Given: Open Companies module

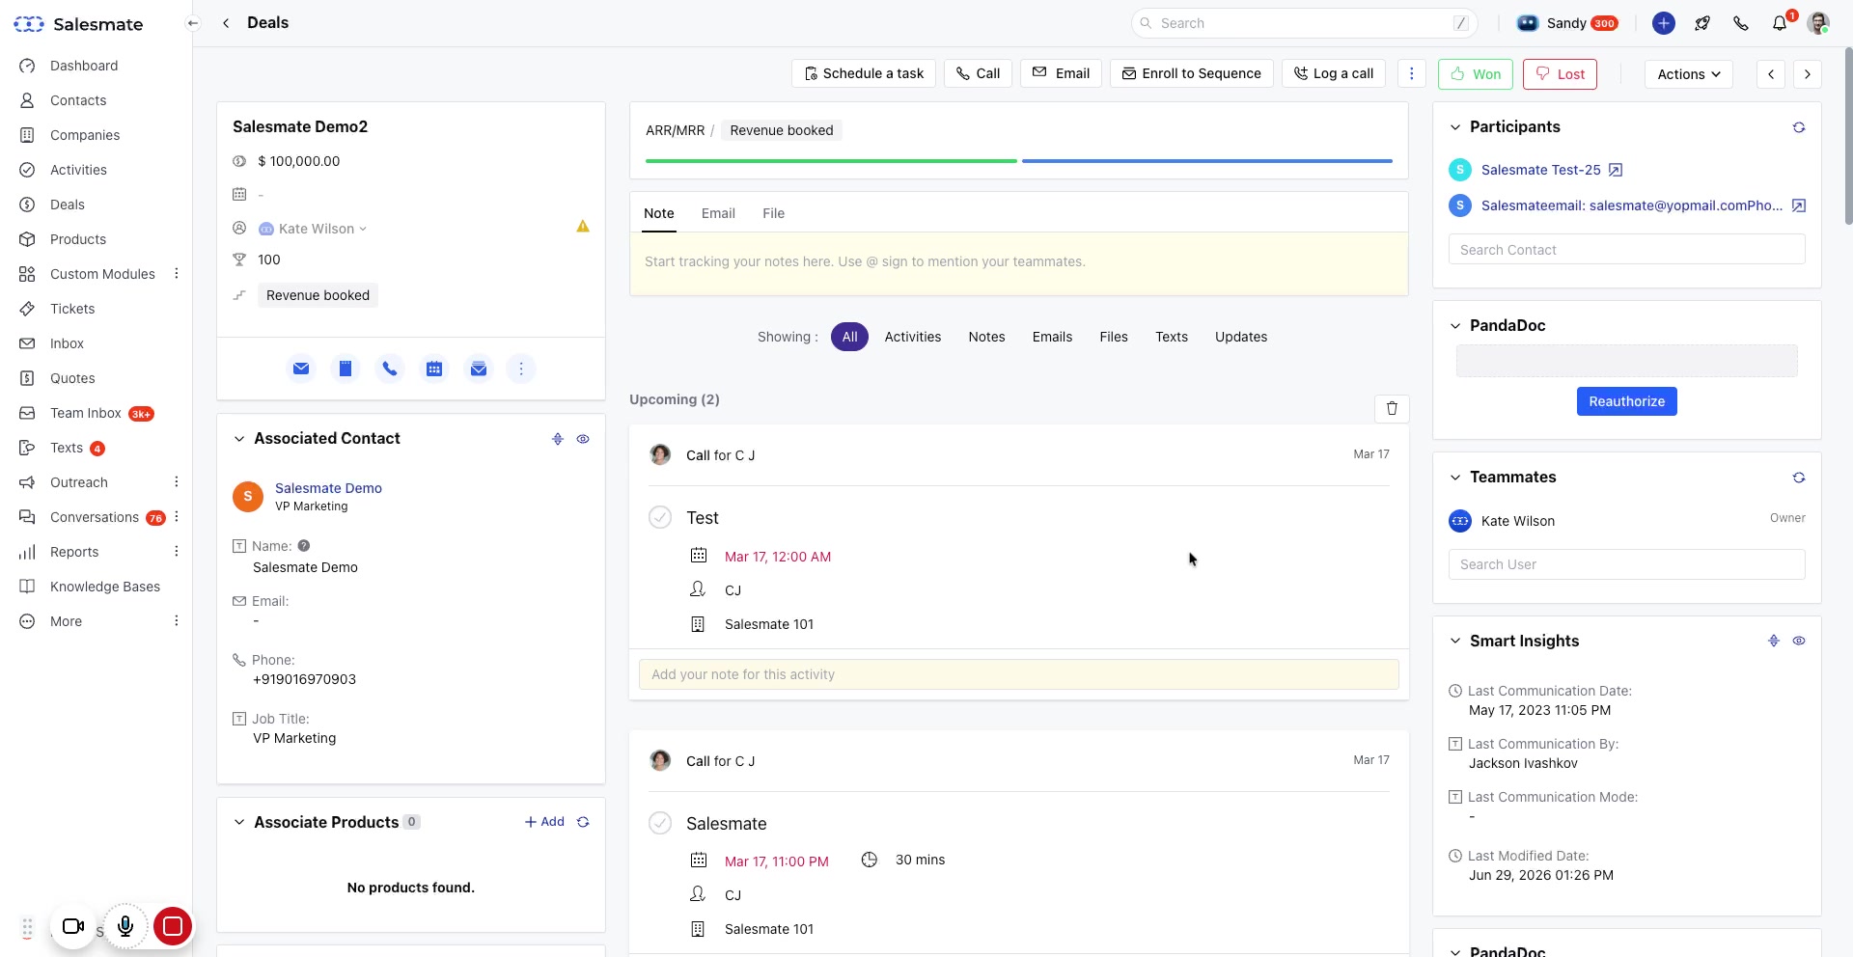Looking at the screenshot, I should click(x=85, y=135).
